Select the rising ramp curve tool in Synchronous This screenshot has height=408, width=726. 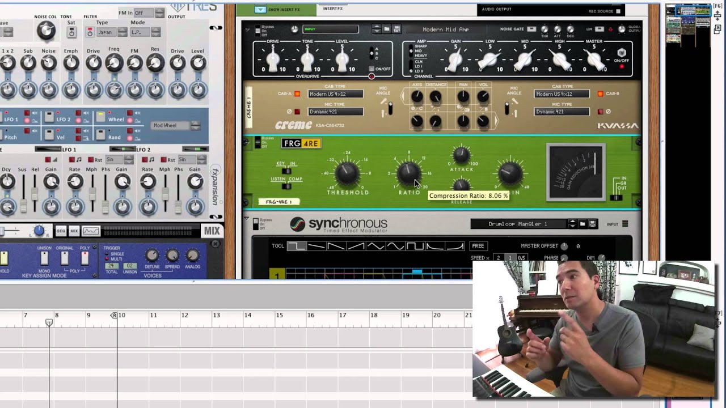pos(356,246)
